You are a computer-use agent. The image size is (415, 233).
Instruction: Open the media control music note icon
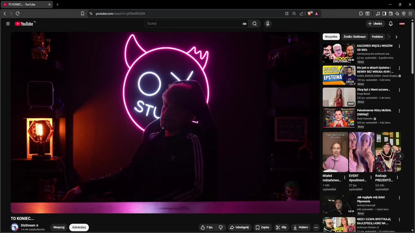point(378,14)
